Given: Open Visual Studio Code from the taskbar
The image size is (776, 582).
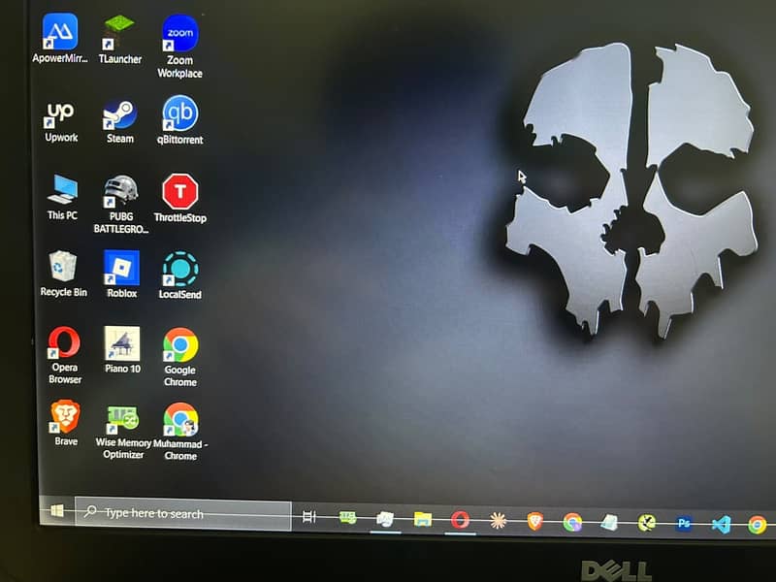Looking at the screenshot, I should [721, 524].
